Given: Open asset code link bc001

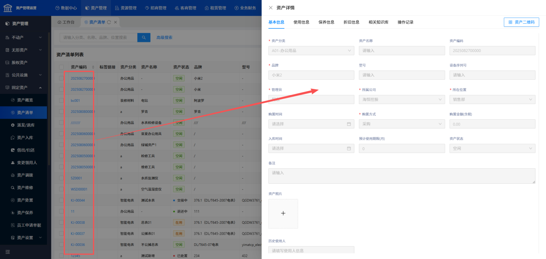Looking at the screenshot, I should [75, 100].
